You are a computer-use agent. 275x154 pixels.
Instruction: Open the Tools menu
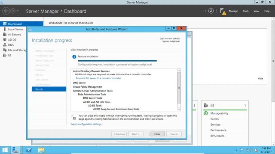pos(245,11)
